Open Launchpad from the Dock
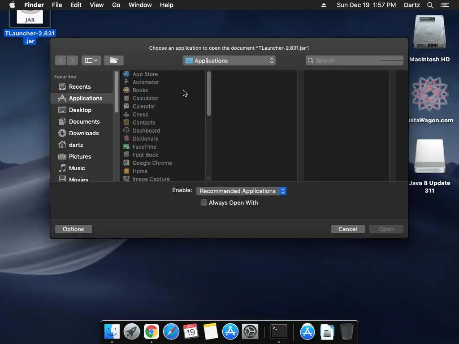 tap(132, 331)
